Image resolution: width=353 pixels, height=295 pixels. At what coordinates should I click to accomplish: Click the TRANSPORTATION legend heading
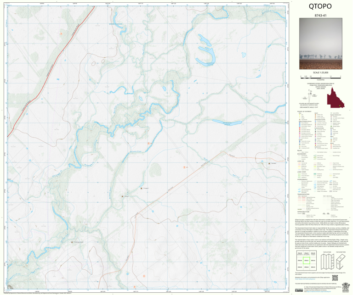303,195
